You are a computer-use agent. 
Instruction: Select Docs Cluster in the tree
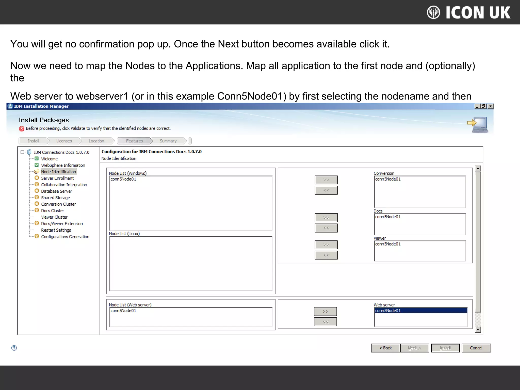(x=53, y=211)
